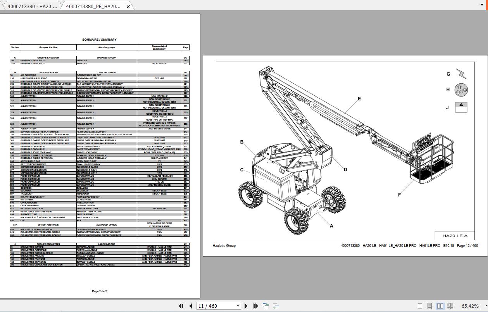The image size is (488, 312).
Task: Click the H options group icon
Action: point(461,90)
